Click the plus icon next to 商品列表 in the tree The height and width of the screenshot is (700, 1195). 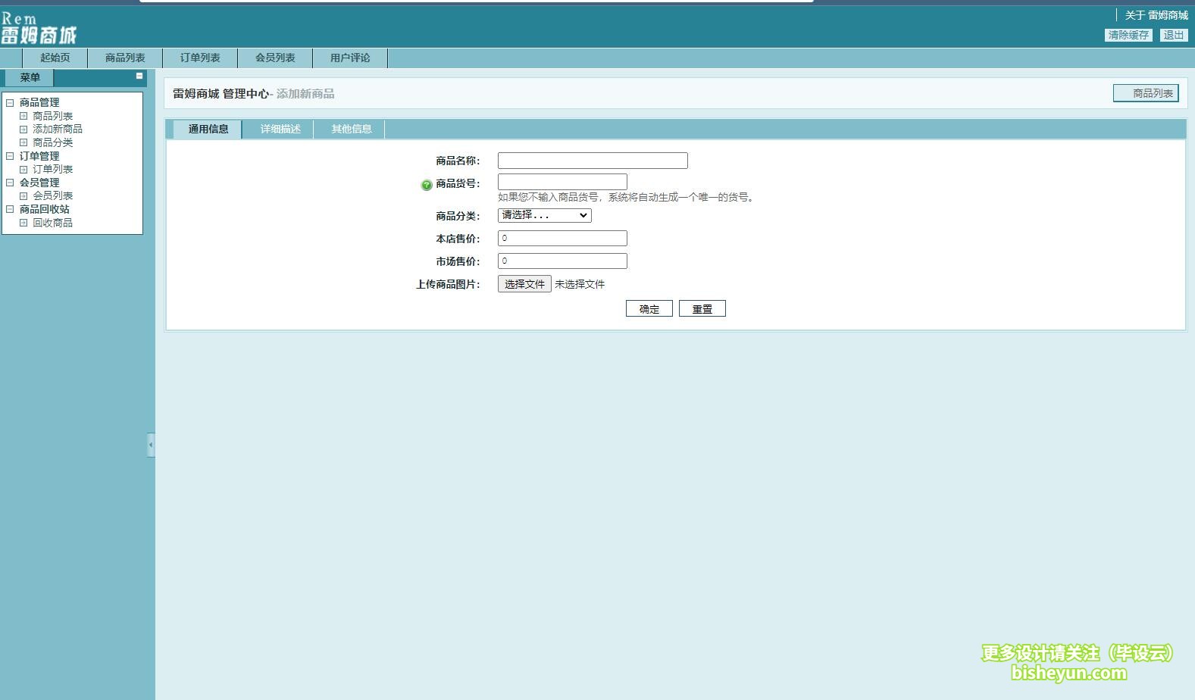click(23, 116)
